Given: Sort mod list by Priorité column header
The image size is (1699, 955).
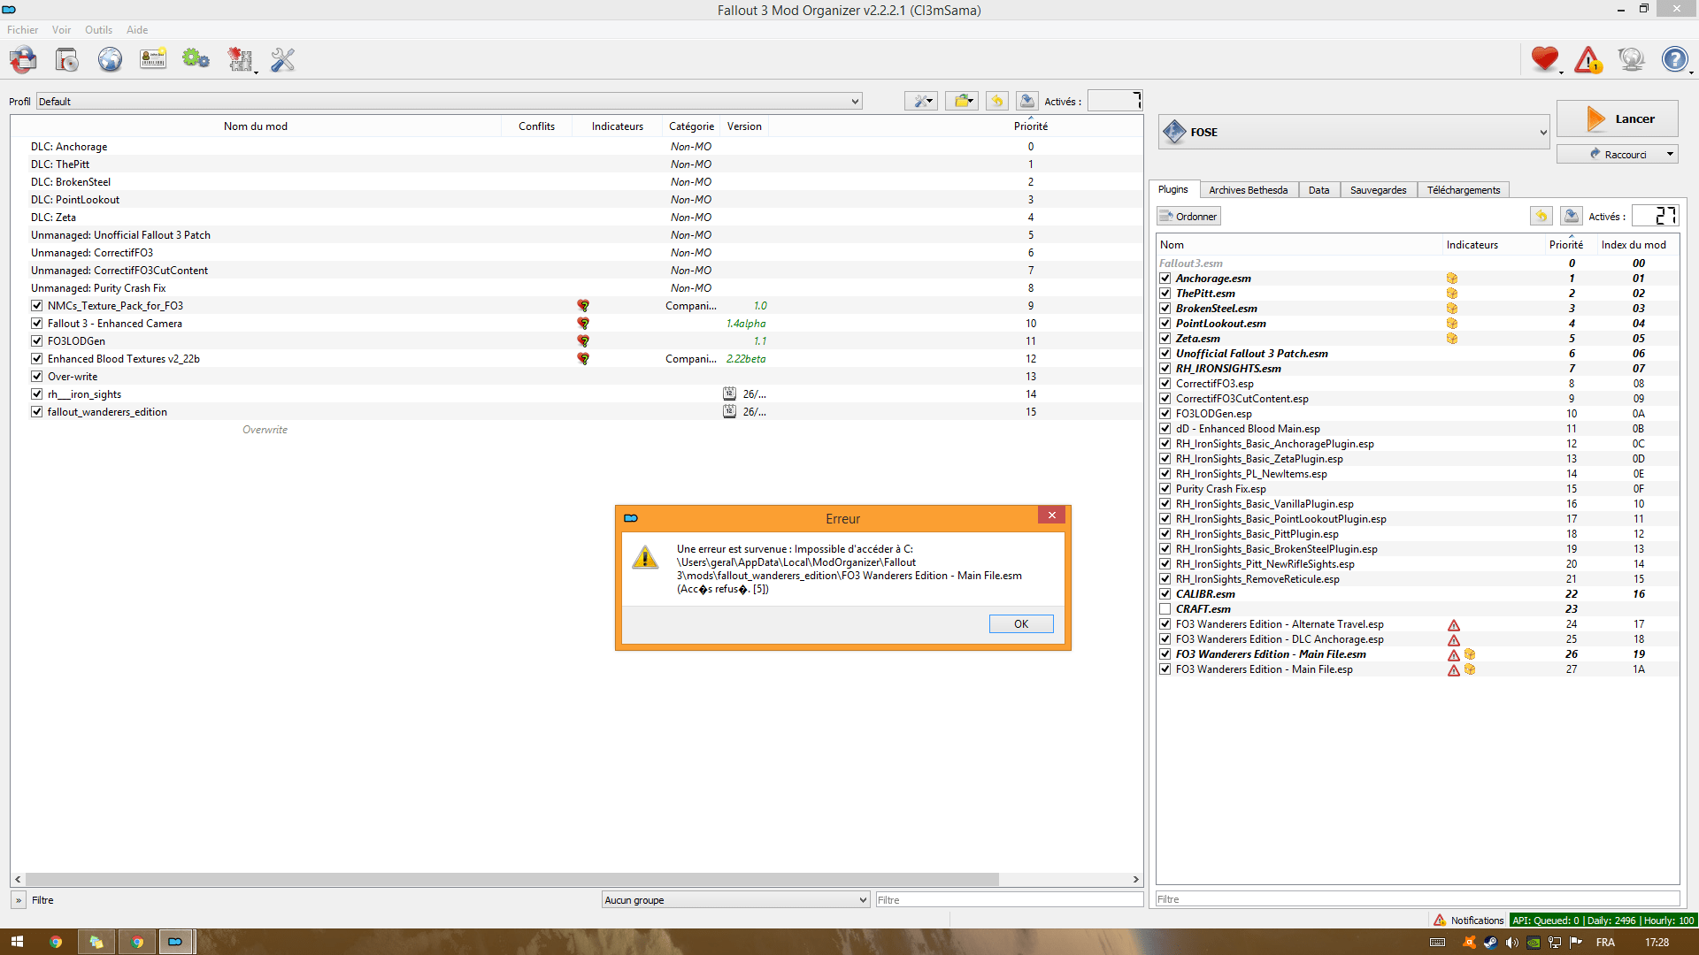Looking at the screenshot, I should tap(1030, 126).
